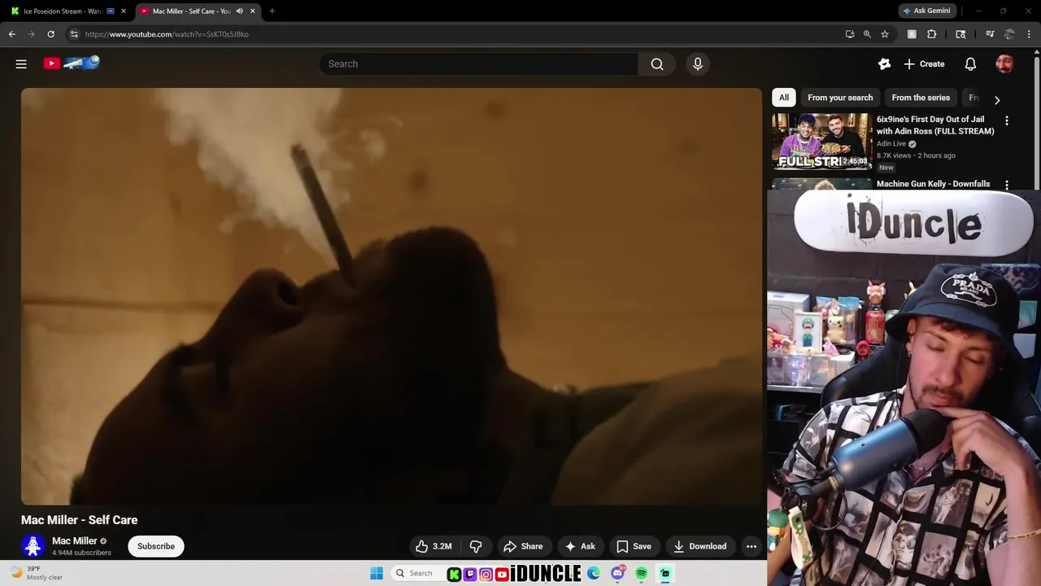The image size is (1041, 586).
Task: Install app icon in address bar
Action: (850, 34)
